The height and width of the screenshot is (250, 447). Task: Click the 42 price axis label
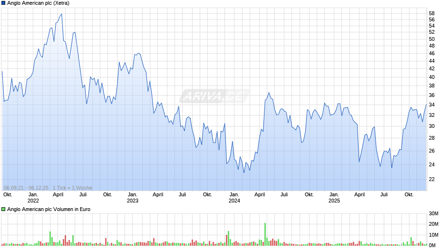click(432, 69)
